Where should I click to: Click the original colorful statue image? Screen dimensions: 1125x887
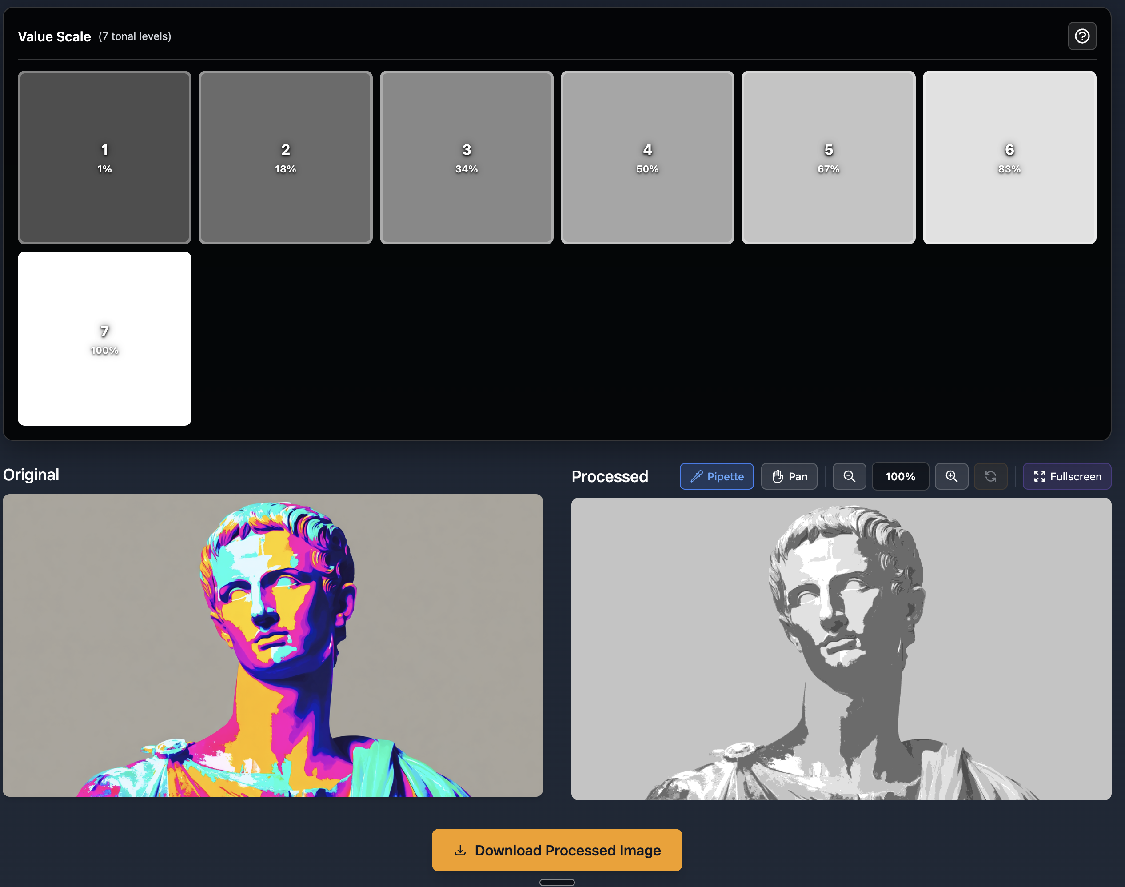point(272,645)
